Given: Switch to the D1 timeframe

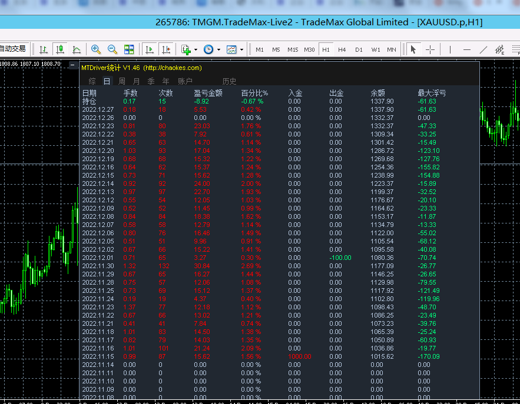Looking at the screenshot, I should tap(359, 49).
